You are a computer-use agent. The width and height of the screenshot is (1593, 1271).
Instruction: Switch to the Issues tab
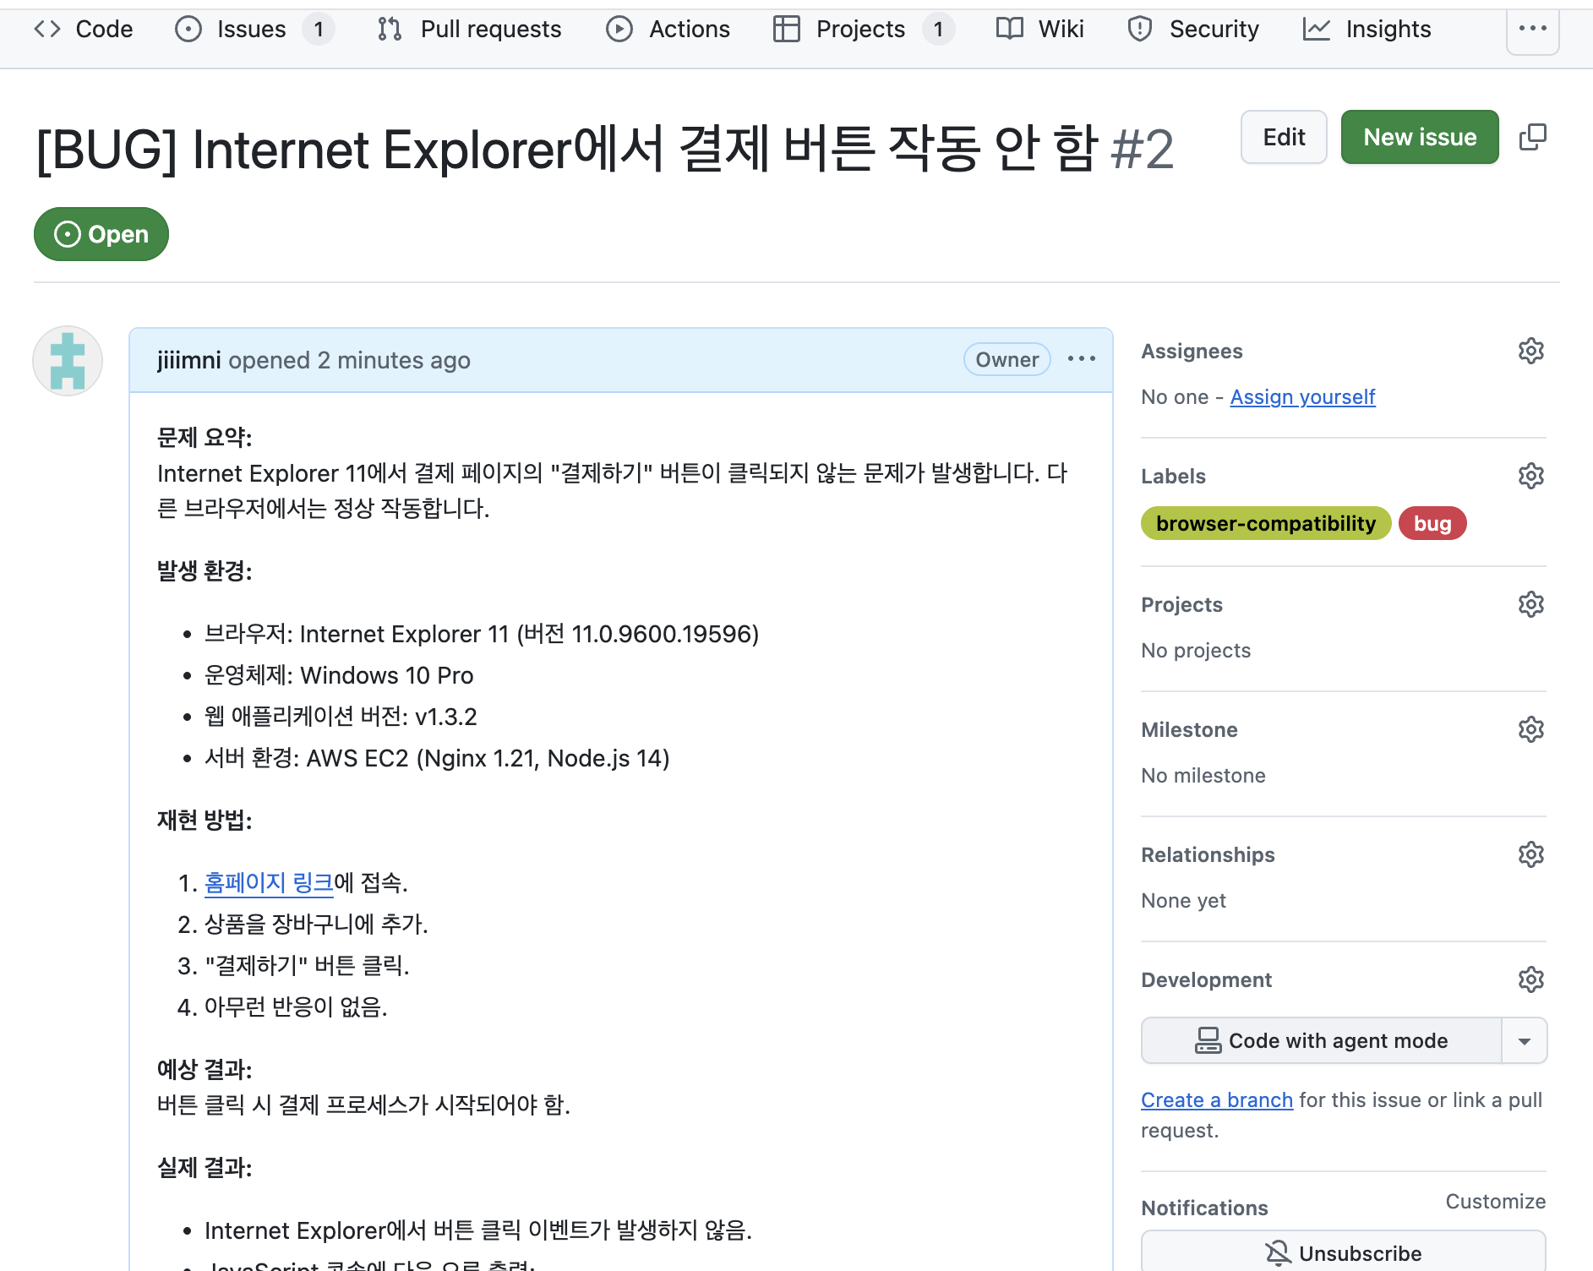click(x=254, y=30)
